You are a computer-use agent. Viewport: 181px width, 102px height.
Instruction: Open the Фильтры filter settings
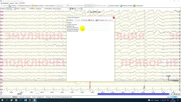12,6
